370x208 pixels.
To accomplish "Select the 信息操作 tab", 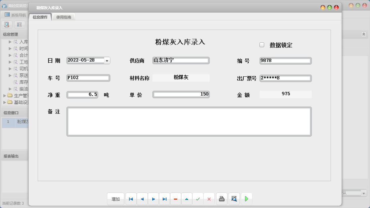I will [40, 17].
